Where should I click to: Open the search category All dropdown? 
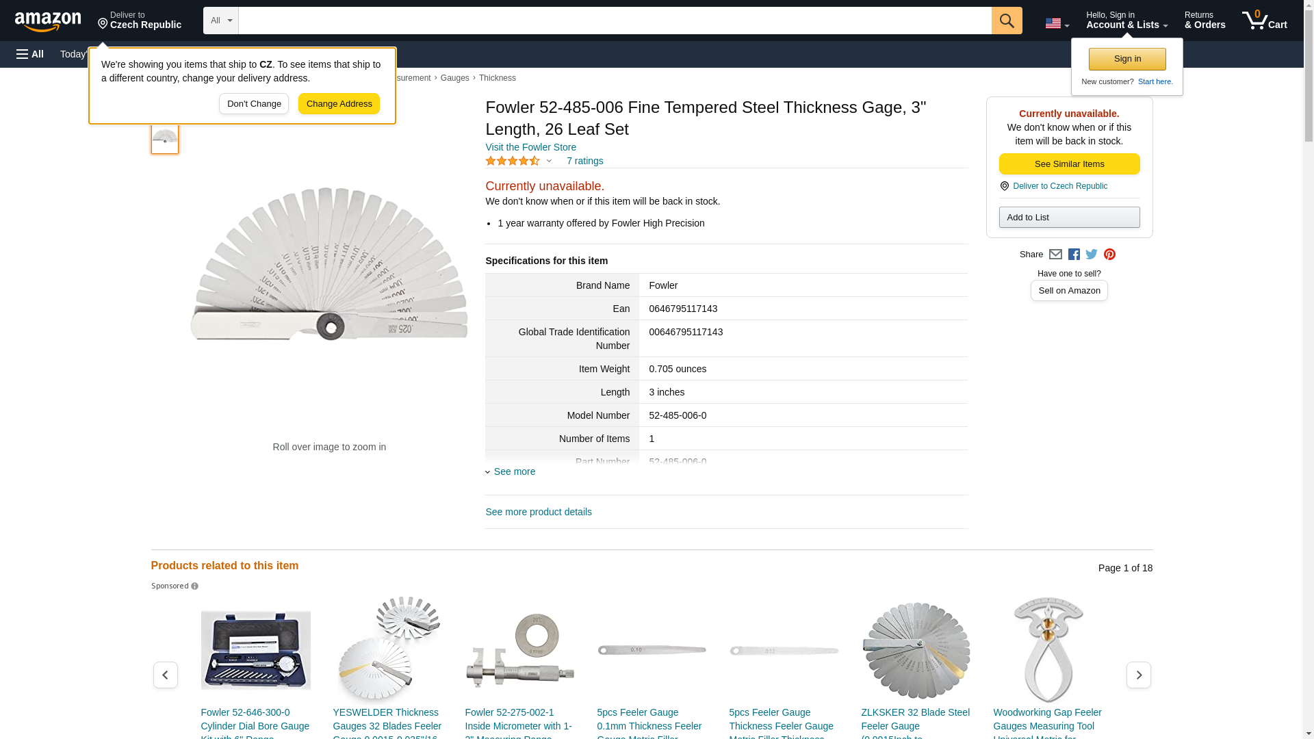(220, 21)
